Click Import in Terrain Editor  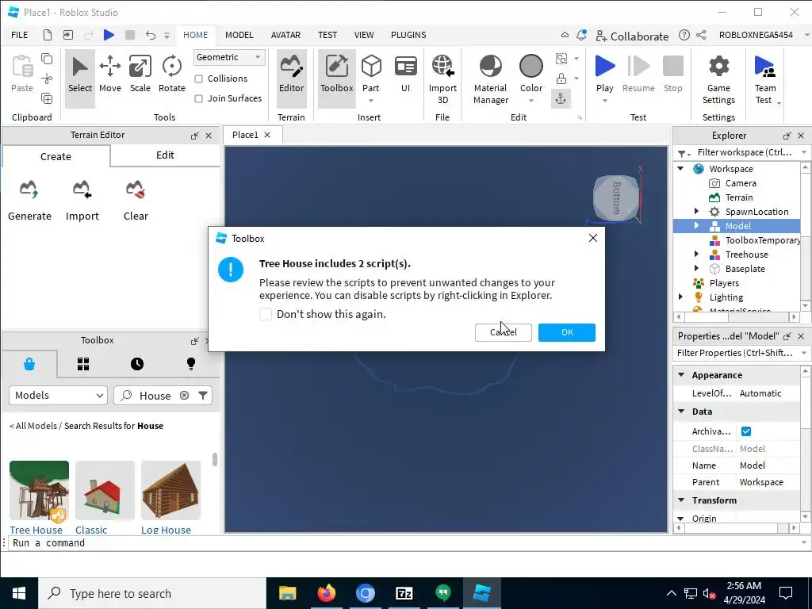point(82,201)
